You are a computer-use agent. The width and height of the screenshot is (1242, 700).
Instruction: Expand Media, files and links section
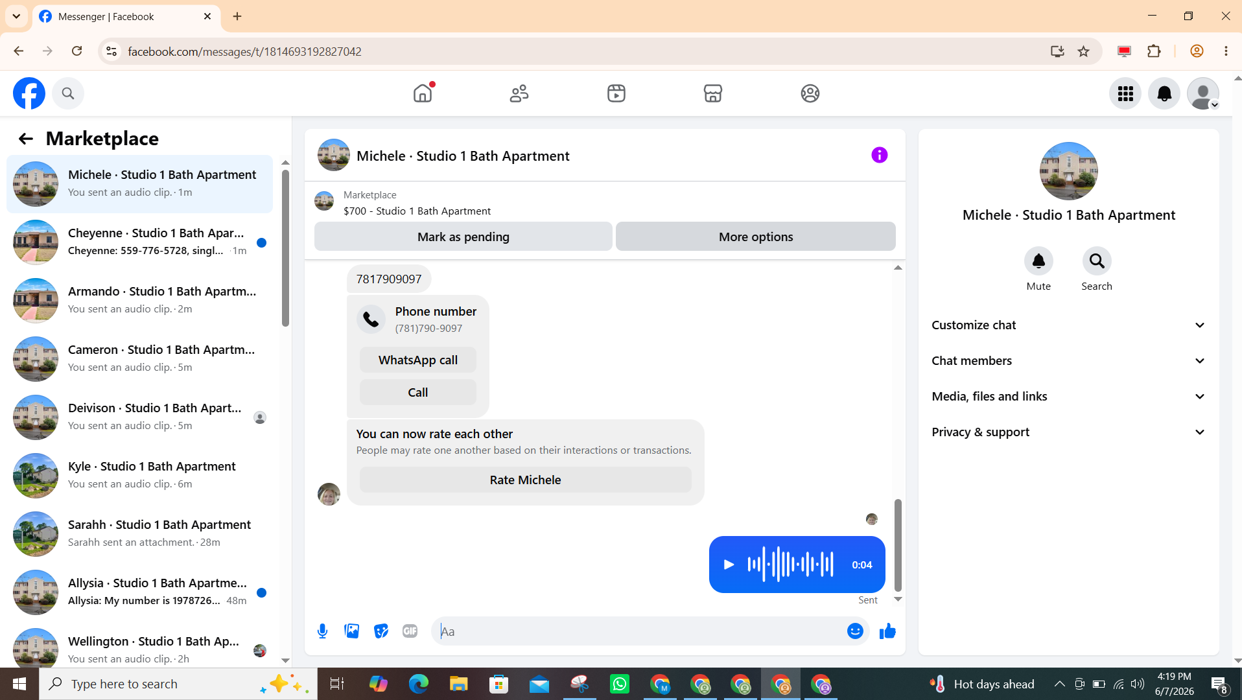[1069, 397]
